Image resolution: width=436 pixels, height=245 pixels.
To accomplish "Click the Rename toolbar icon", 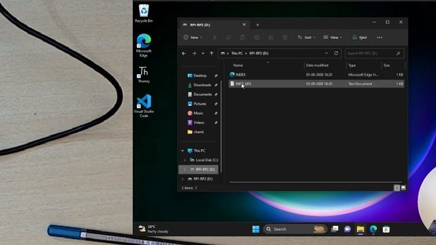I will (x=257, y=37).
